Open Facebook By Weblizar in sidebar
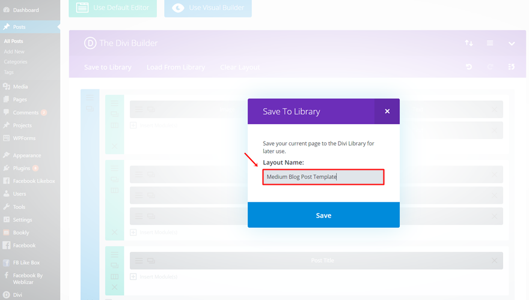 click(x=28, y=278)
